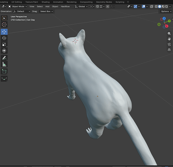Switch to Texture Paint workspace tab
This screenshot has height=167, width=173.
(32, 2)
